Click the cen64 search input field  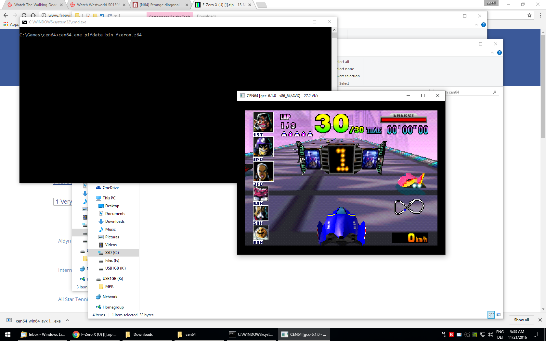coord(466,92)
